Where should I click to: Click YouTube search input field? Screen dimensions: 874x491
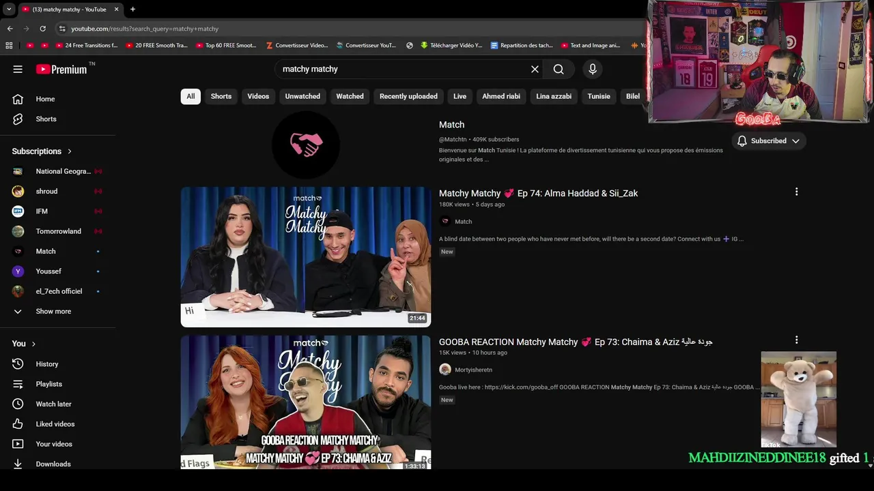coord(403,69)
